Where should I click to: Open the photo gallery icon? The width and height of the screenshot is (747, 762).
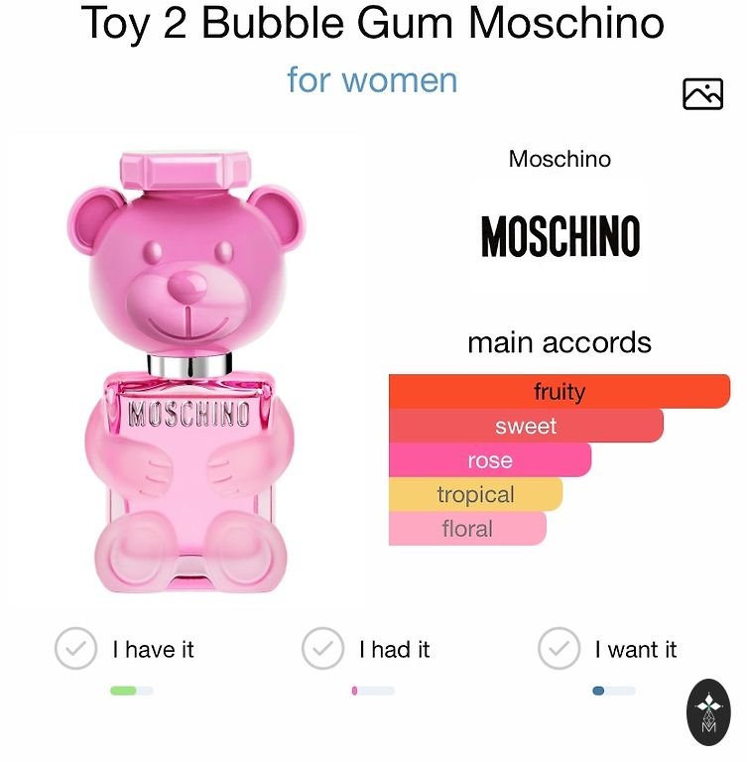[x=702, y=93]
